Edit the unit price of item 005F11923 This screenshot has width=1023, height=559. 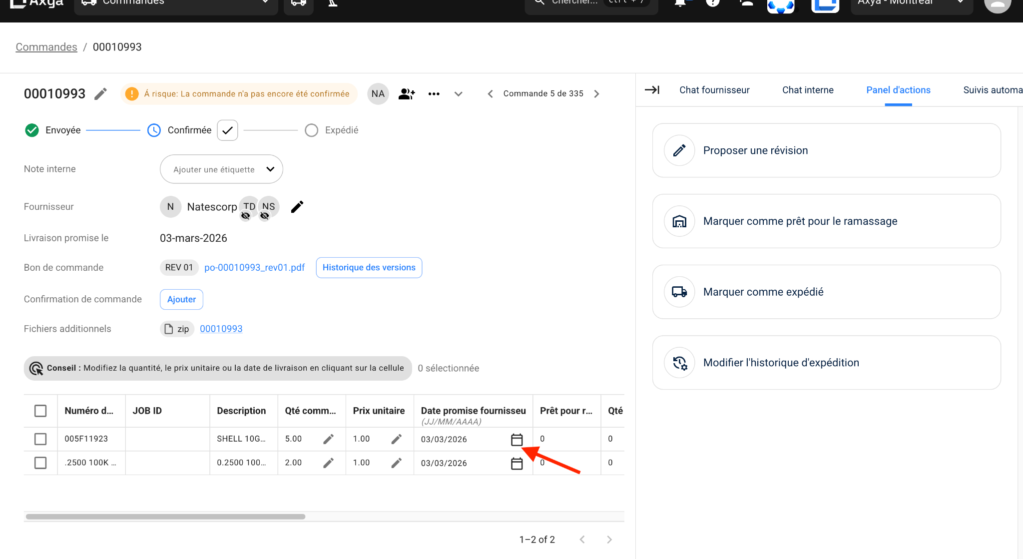pyautogui.click(x=397, y=439)
